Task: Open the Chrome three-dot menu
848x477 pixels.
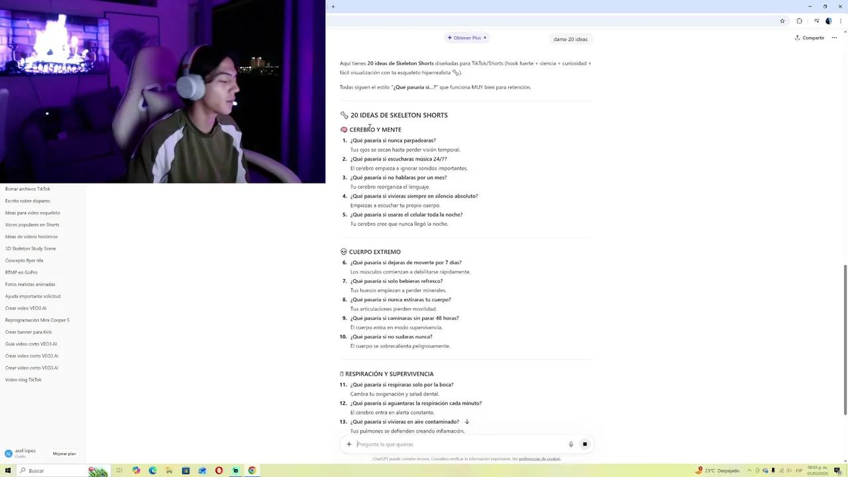Action: pos(841,21)
